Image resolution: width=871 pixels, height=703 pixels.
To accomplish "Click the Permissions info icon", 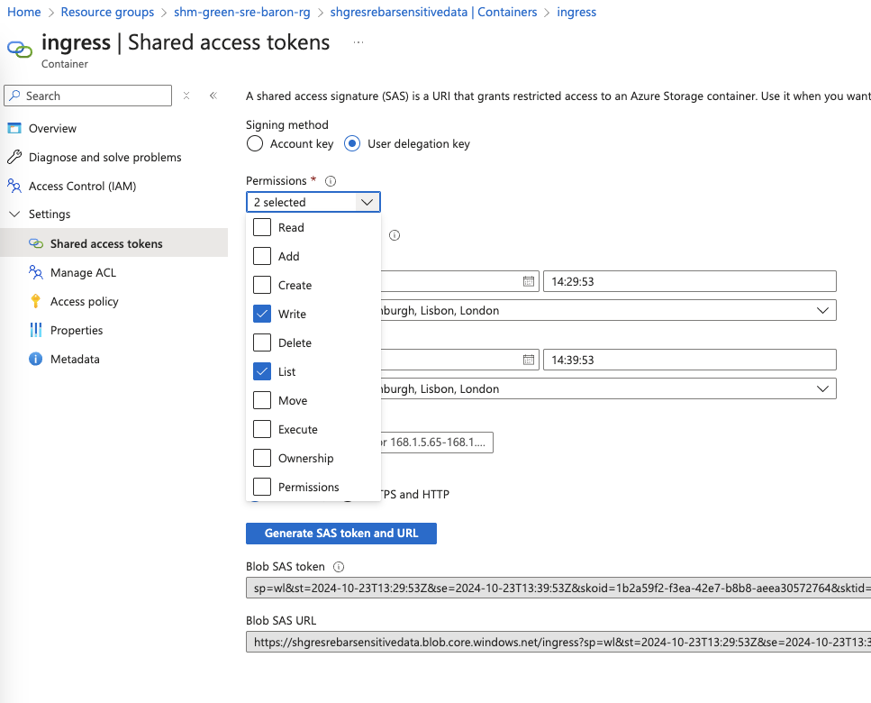I will tap(331, 181).
